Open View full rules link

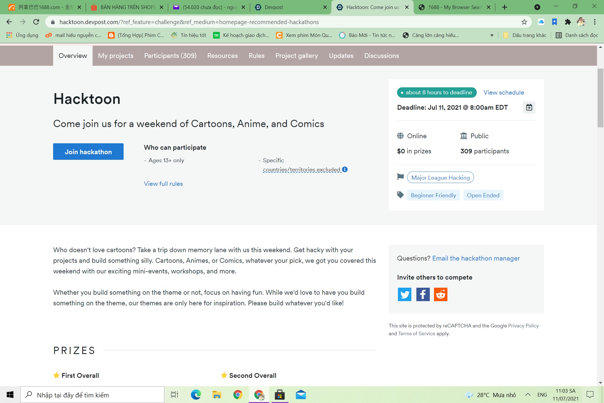click(x=163, y=184)
